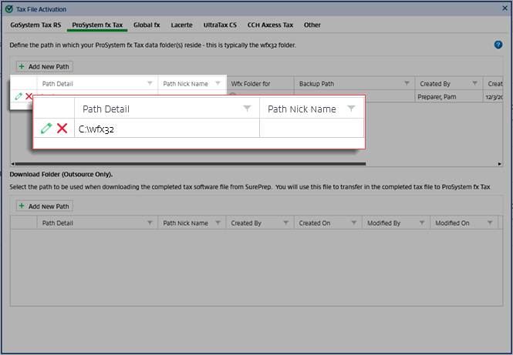
Task: Click Add New Path under Download Folder
Action: click(x=44, y=206)
